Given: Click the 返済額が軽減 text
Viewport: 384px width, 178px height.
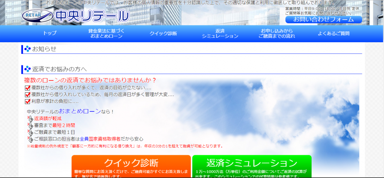Looking at the screenshot, I should [48, 119].
